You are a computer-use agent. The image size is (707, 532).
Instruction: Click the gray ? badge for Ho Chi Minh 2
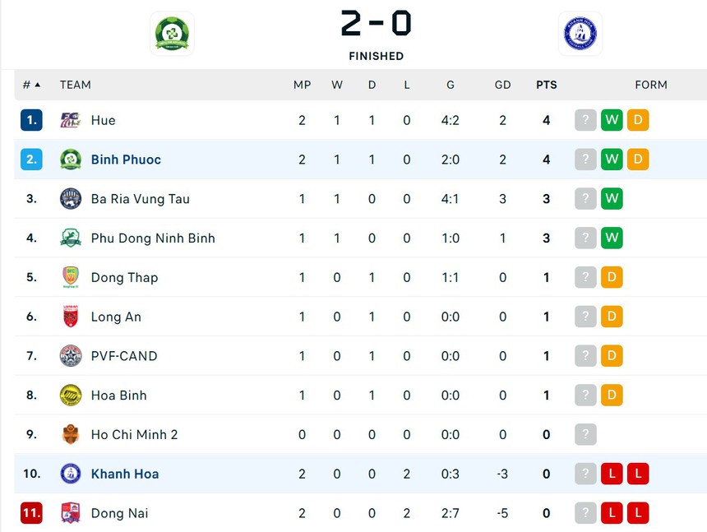[585, 434]
